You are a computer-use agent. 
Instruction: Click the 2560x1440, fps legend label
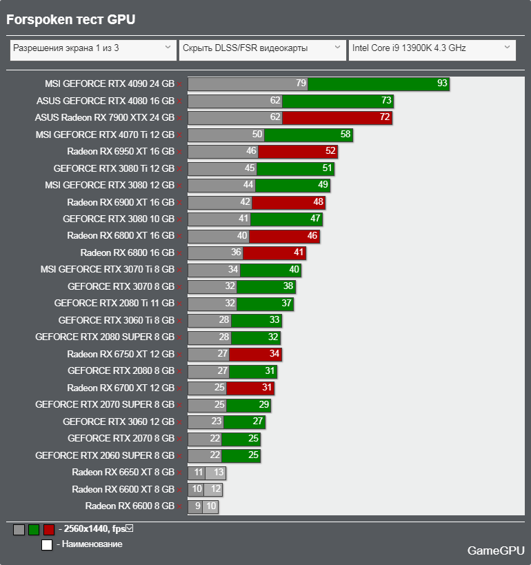(x=94, y=528)
